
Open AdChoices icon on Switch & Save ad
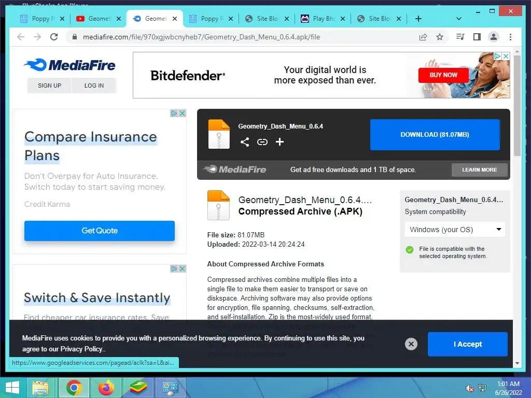pos(174,268)
